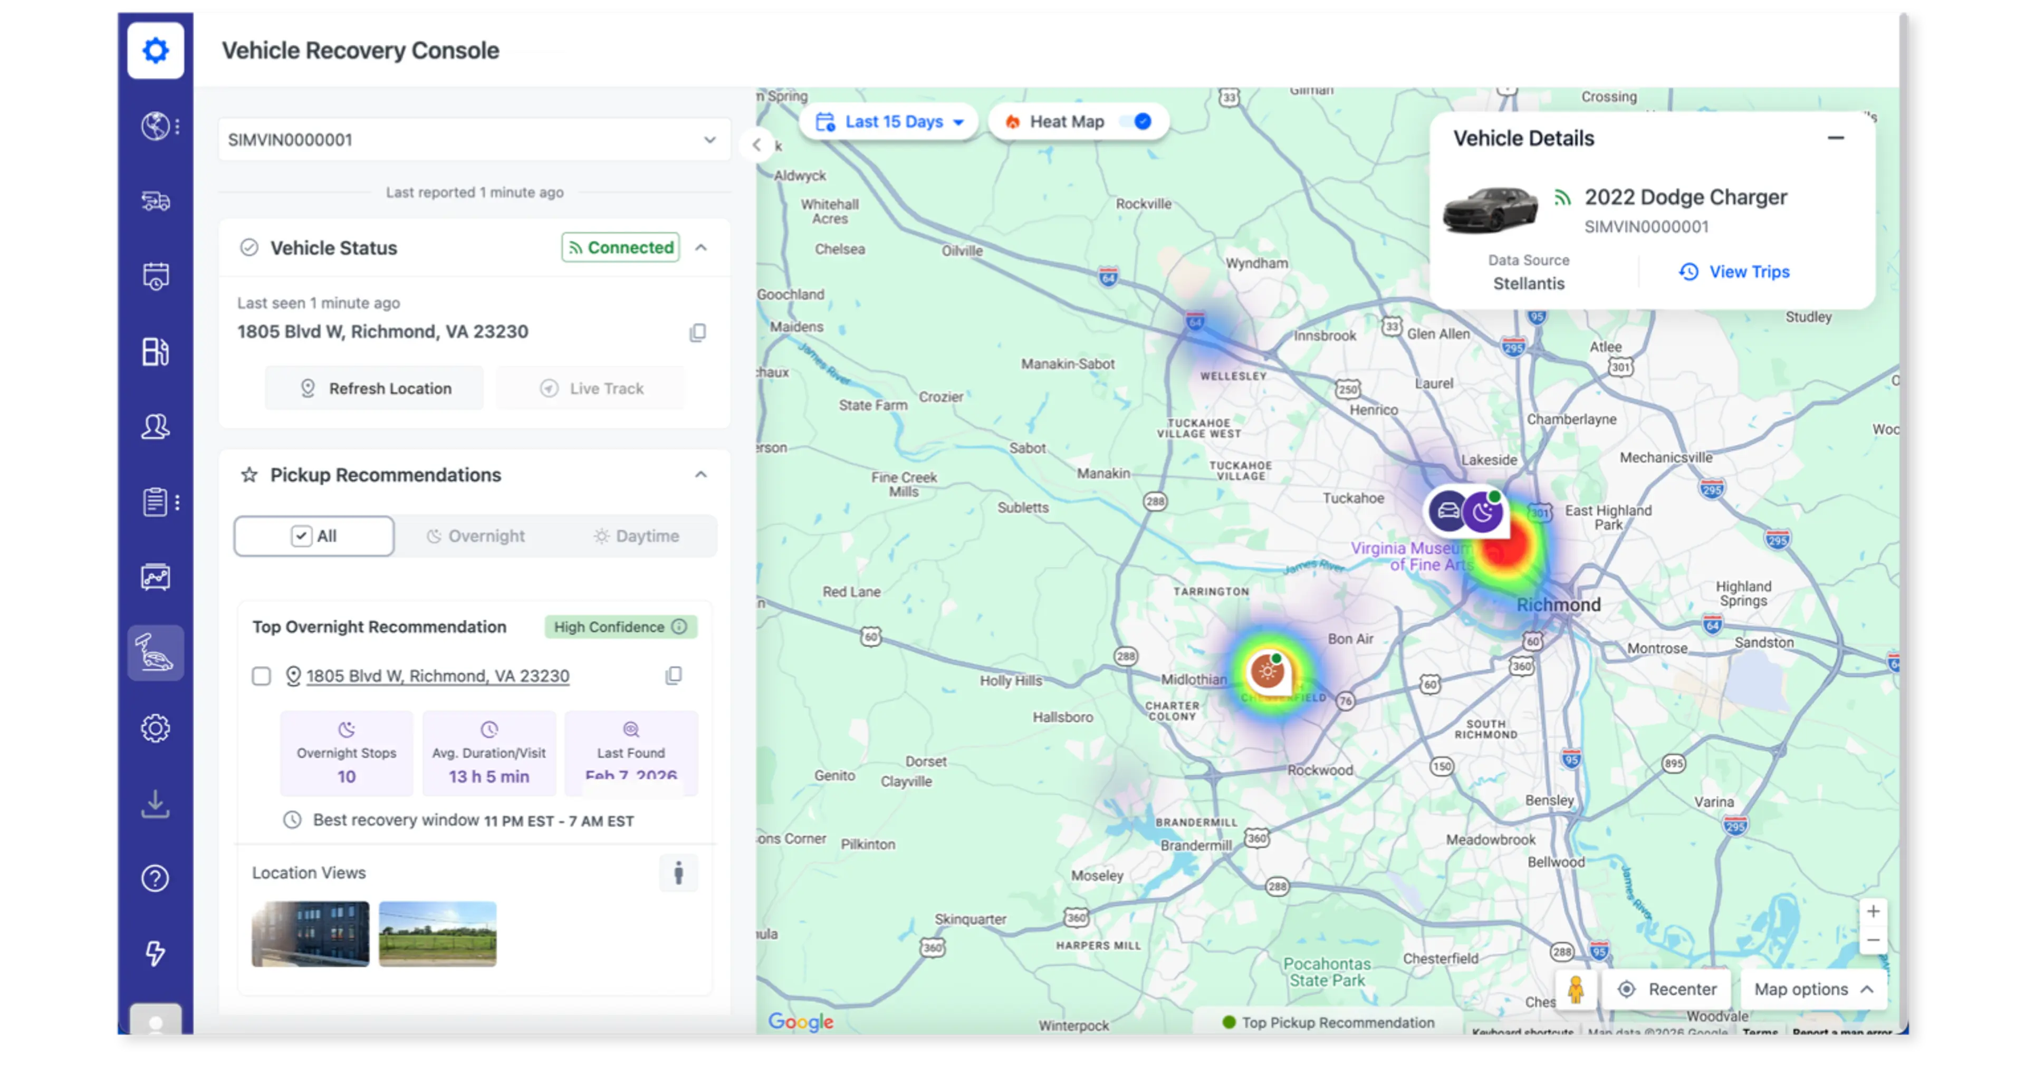This screenshot has width=2025, height=1074.
Task: Click the truck fleet sidebar icon
Action: [x=155, y=202]
